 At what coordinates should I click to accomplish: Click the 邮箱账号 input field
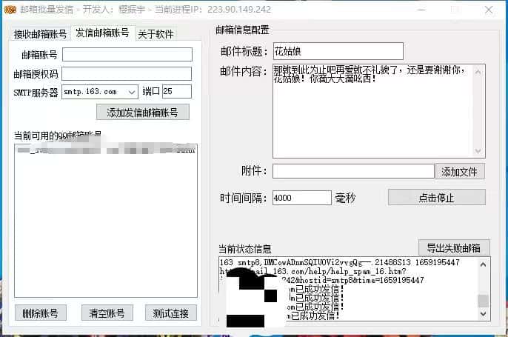point(127,55)
